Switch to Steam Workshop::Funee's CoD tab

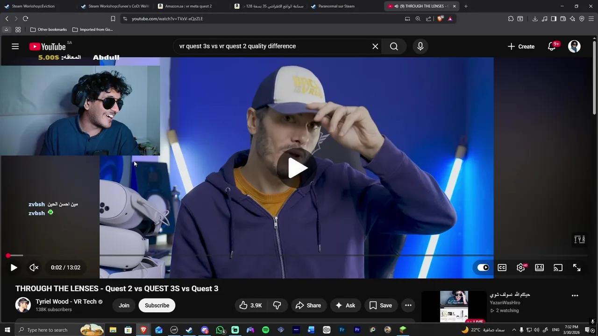point(114,6)
